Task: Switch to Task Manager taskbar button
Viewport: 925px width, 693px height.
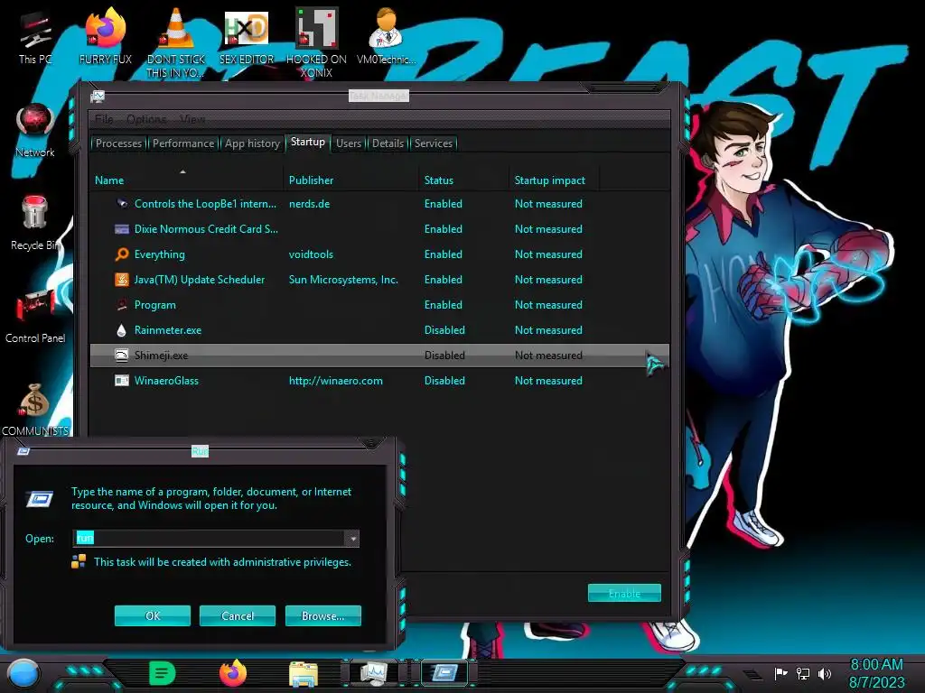Action: (375, 673)
